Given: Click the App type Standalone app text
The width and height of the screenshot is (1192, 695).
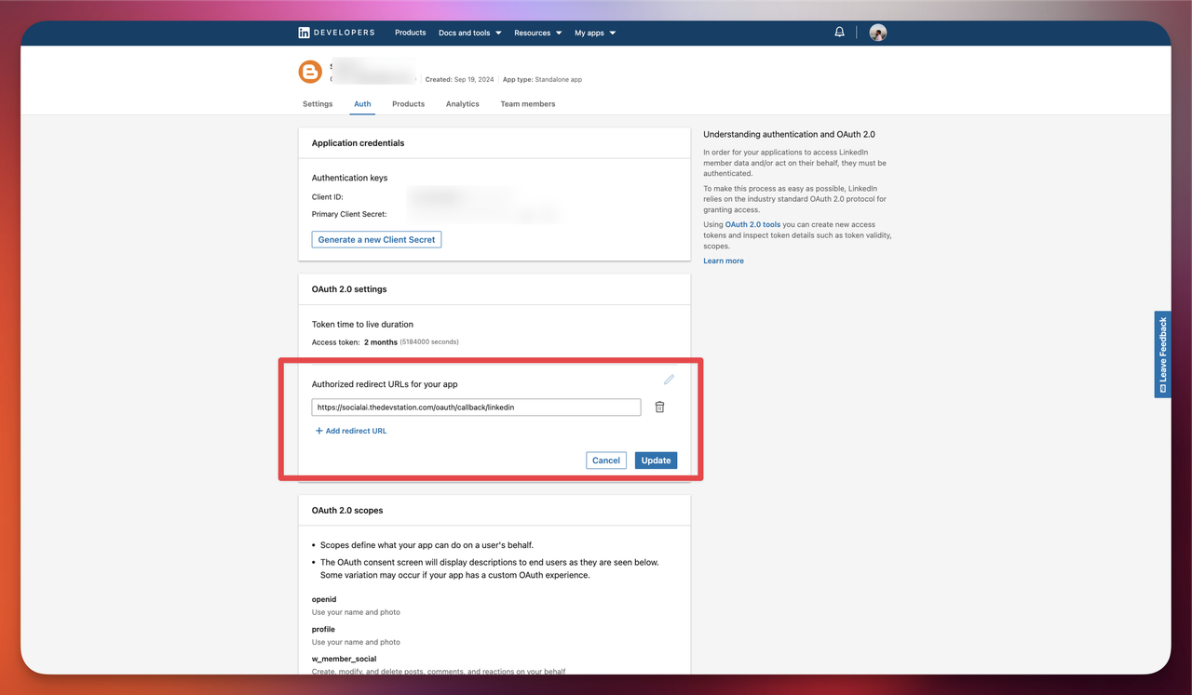Looking at the screenshot, I should pyautogui.click(x=542, y=79).
